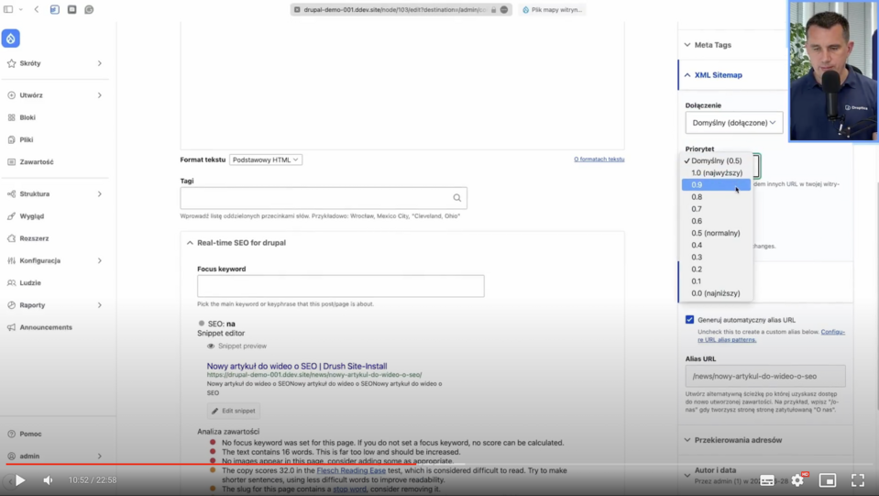Select priority 0.3 option
This screenshot has height=496, width=879.
(x=717, y=258)
